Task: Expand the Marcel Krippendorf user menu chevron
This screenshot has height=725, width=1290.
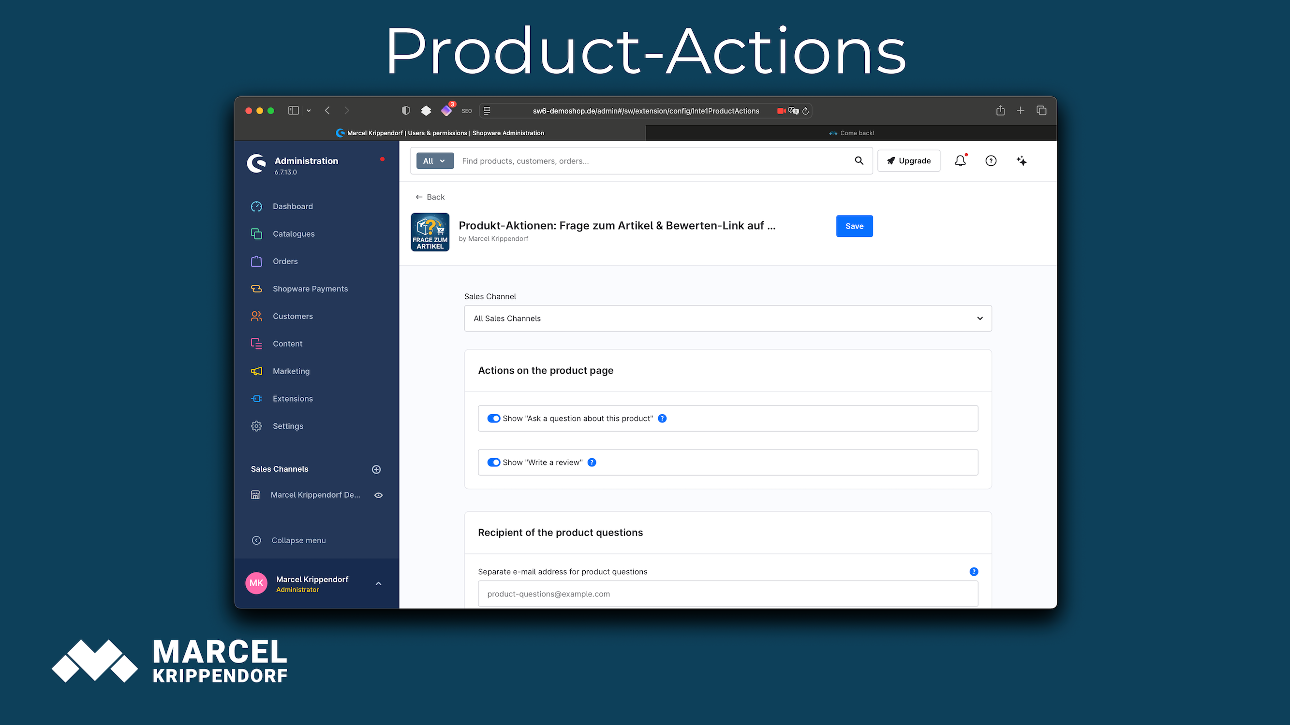Action: 379,583
